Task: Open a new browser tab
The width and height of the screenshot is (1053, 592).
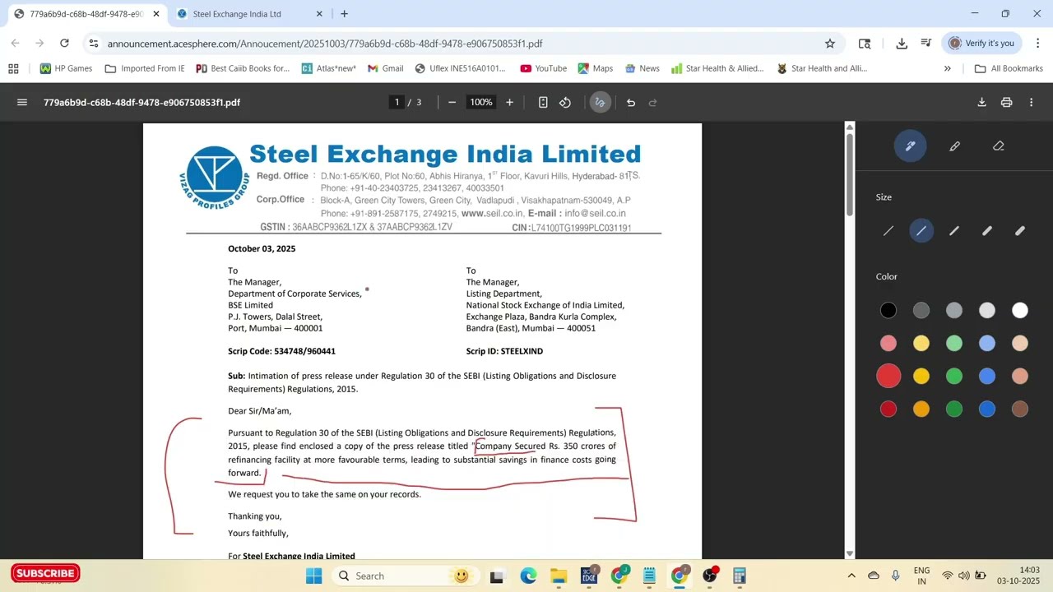Action: [x=344, y=14]
